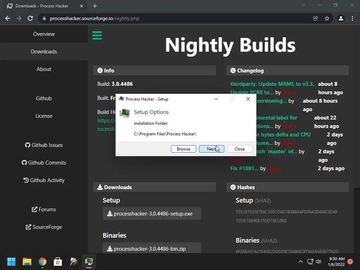Open notification badge in taskbar
The image size is (360, 270).
350,262
